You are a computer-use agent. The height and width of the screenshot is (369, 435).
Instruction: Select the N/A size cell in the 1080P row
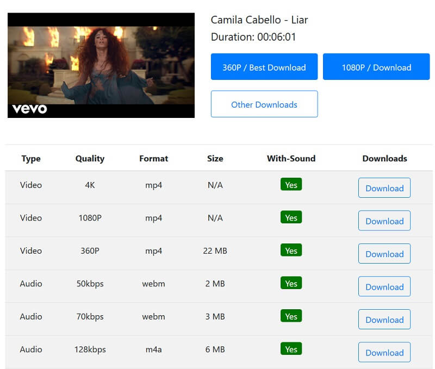(x=215, y=218)
